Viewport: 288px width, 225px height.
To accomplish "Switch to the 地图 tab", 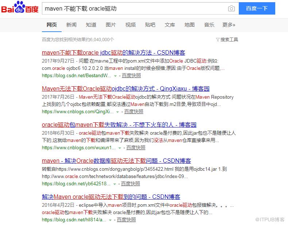I will (189, 25).
